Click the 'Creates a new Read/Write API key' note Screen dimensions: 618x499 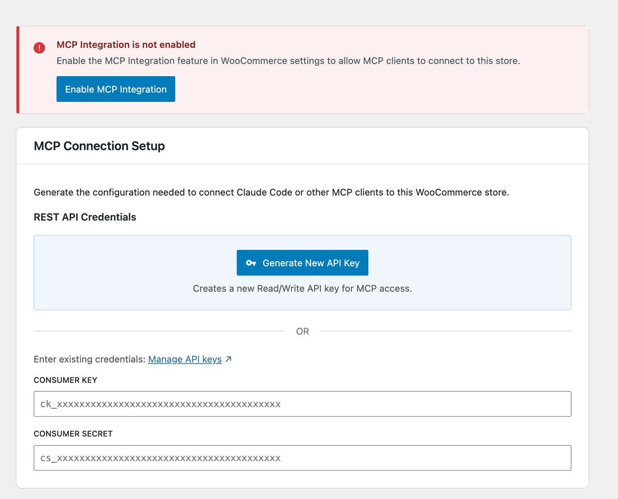click(x=302, y=288)
